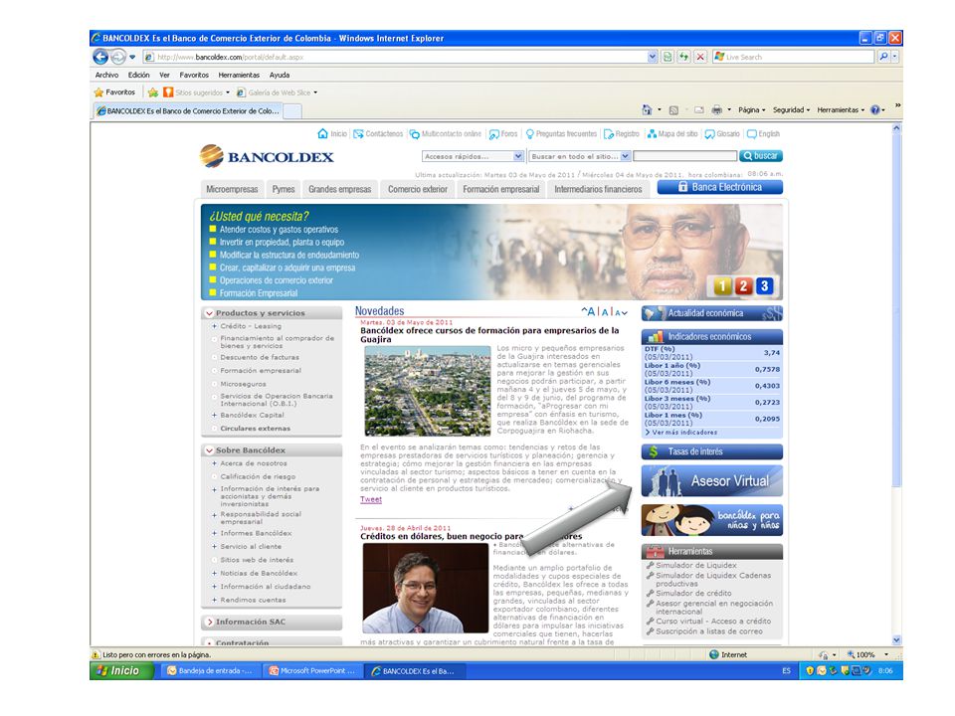Open the Accesos rápidos dropdown
The image size is (955, 716).
click(x=473, y=156)
